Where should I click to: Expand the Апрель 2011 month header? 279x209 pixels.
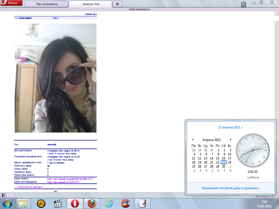point(211,140)
